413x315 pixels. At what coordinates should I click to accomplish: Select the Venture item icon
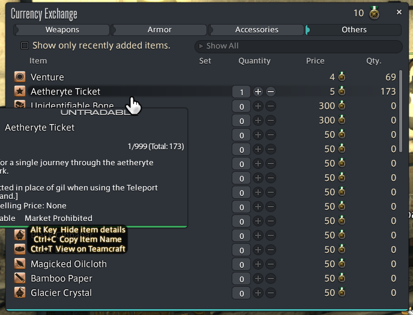click(20, 77)
